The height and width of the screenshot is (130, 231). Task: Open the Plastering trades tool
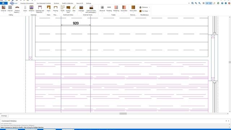[116, 9]
